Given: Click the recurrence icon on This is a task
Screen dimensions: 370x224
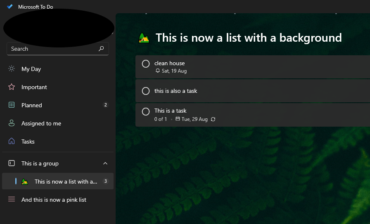Looking at the screenshot, I should [x=213, y=119].
